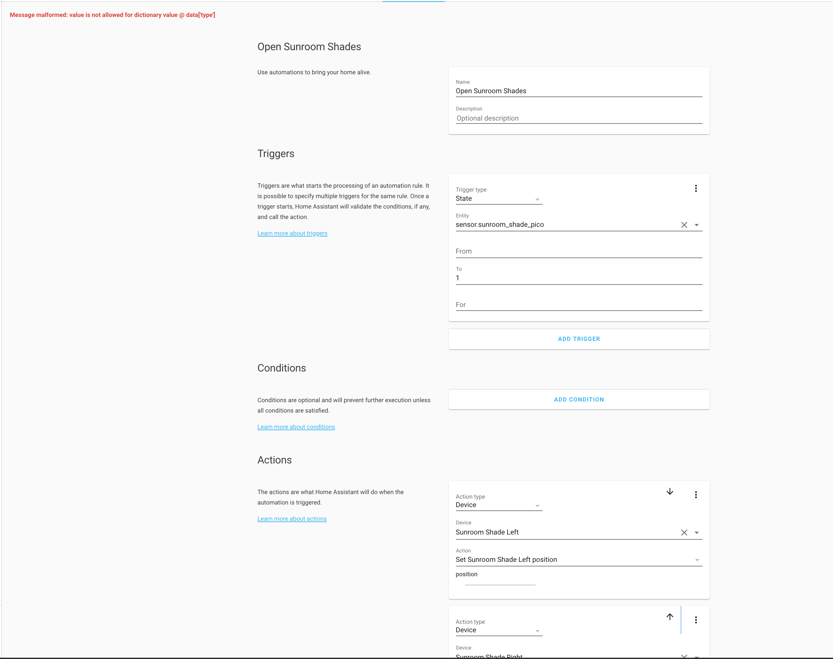This screenshot has height=659, width=833.
Task: Open three-dot menu of second action card
Action: (696, 620)
